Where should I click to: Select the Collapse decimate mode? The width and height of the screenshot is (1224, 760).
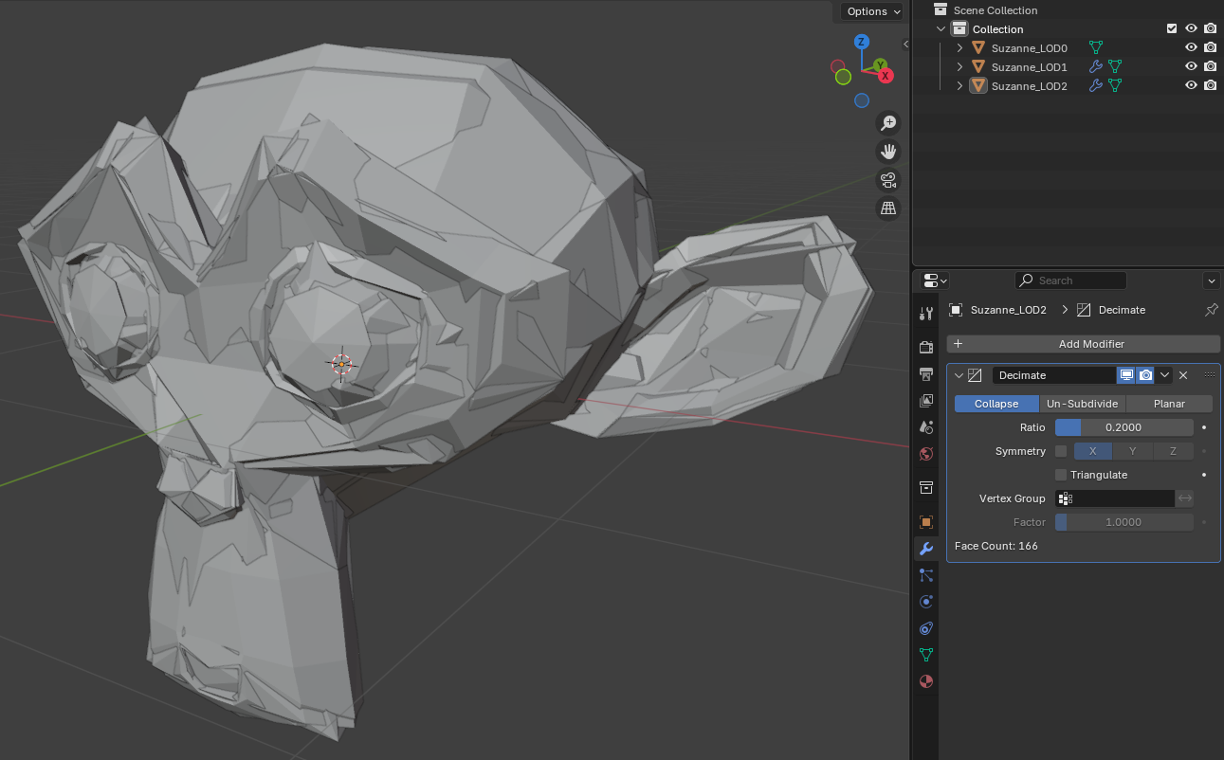click(x=996, y=404)
